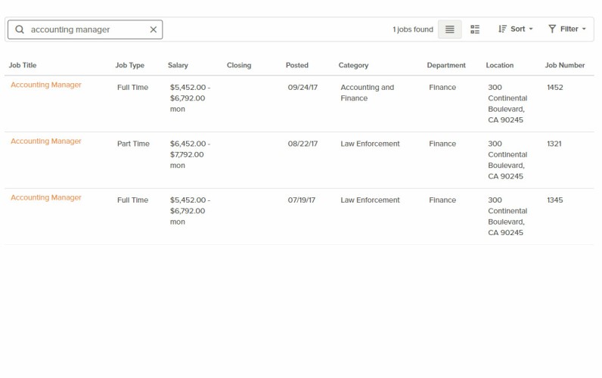Click job number 1452
This screenshot has width=602, height=378.
[x=555, y=88]
